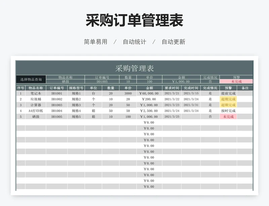Select the 提前完成 warning cell

(228, 93)
